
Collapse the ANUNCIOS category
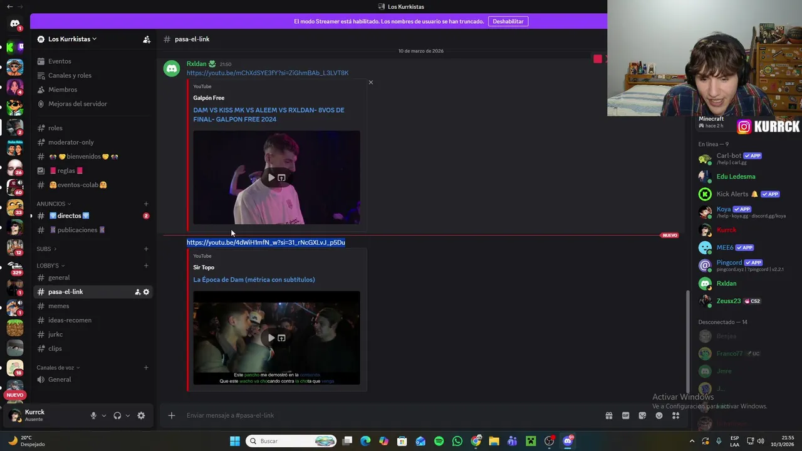pos(53,204)
